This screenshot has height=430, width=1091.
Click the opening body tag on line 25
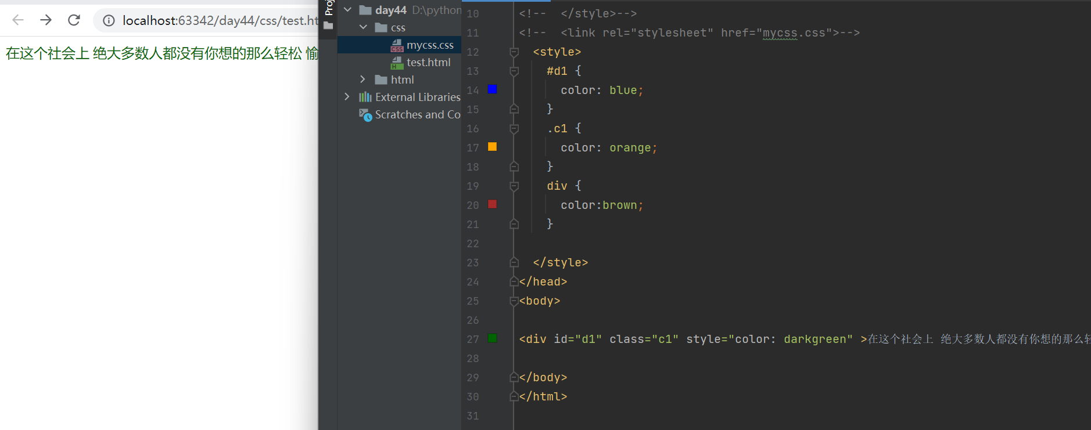click(x=540, y=301)
